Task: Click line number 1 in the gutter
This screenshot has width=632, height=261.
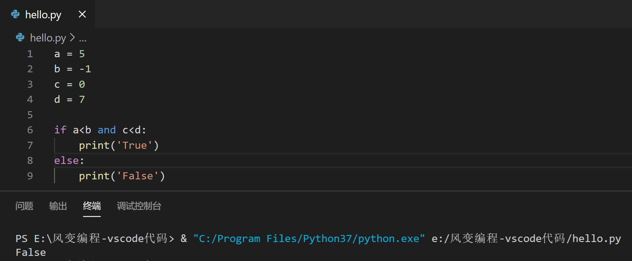Action: coord(30,54)
